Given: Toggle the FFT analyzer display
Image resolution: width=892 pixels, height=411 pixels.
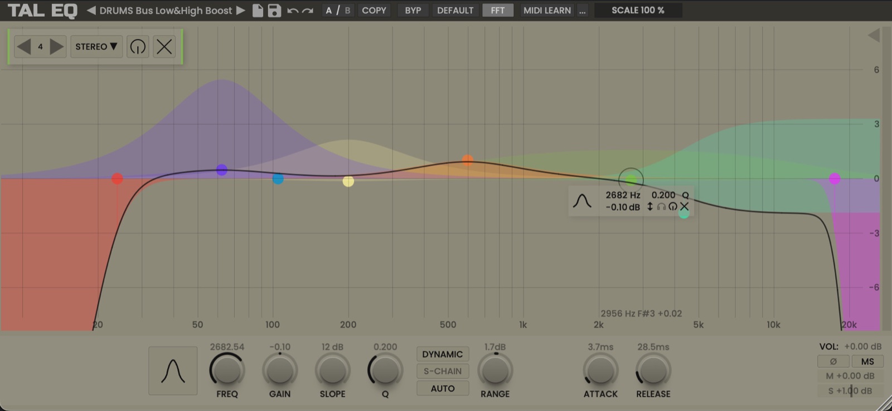Looking at the screenshot, I should [x=498, y=11].
